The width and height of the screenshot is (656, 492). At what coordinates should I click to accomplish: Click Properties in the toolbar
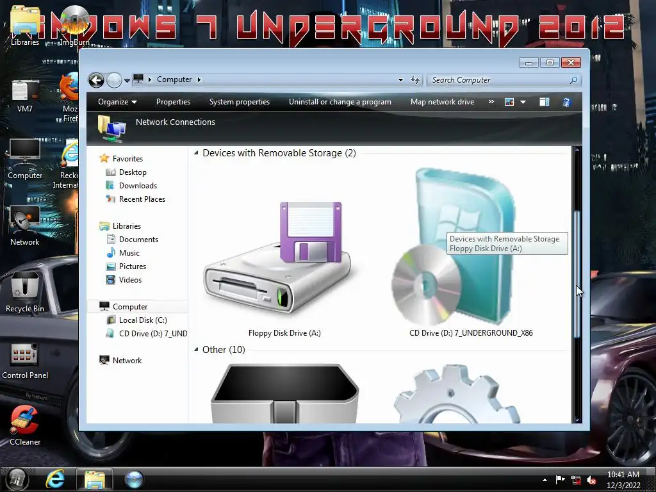[x=173, y=102]
